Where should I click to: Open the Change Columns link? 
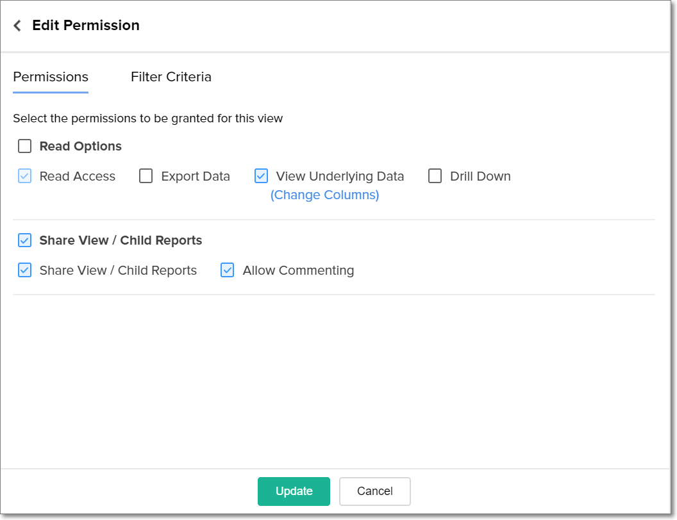(324, 195)
